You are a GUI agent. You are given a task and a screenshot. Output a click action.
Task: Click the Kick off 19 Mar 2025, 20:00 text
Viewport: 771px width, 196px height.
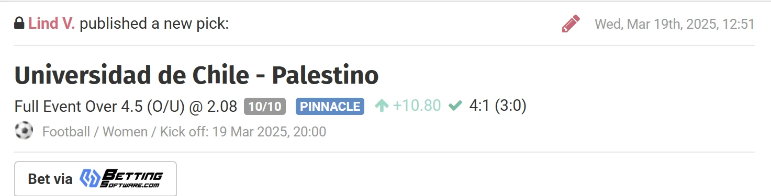pos(241,132)
